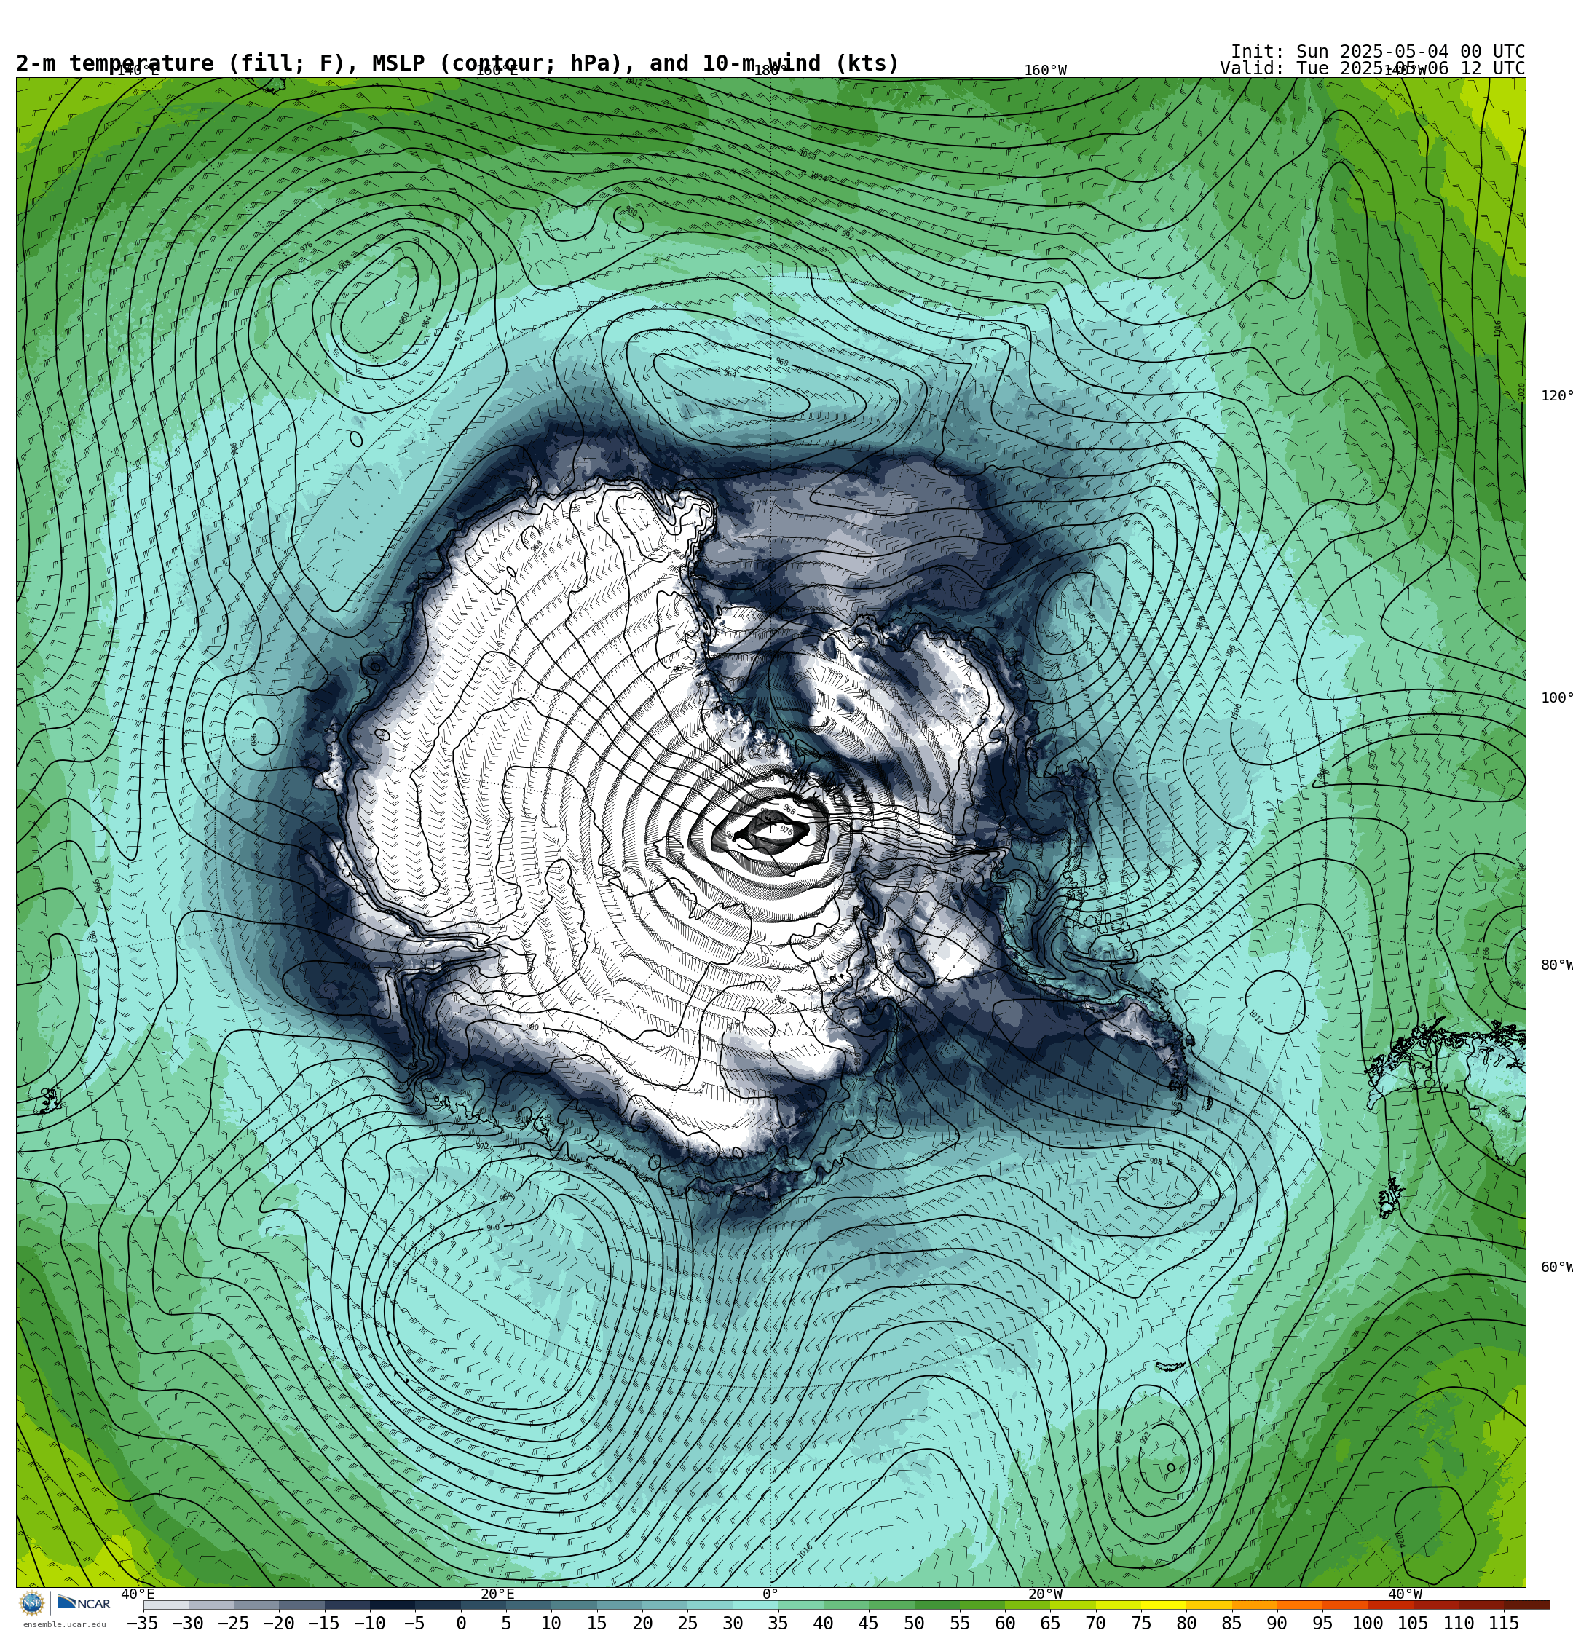Click the 40 colorbar tick label

[823, 1623]
